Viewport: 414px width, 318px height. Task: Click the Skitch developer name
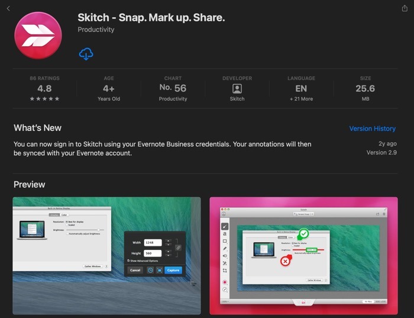click(x=237, y=99)
